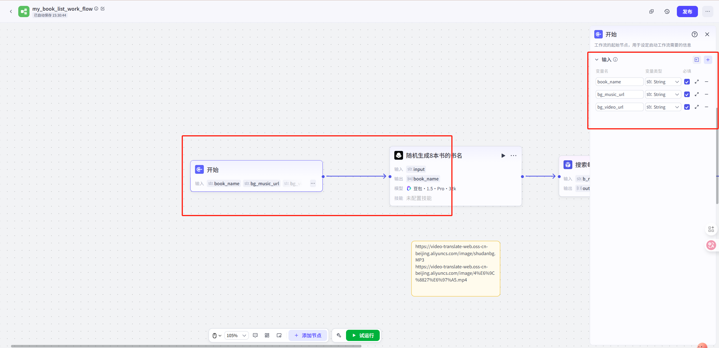Image resolution: width=719 pixels, height=348 pixels.
Task: Click the edit workflow name pencil icon
Action: pos(103,9)
